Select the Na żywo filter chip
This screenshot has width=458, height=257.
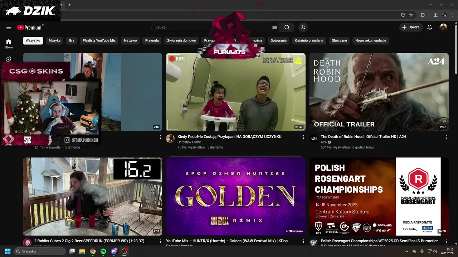[130, 41]
